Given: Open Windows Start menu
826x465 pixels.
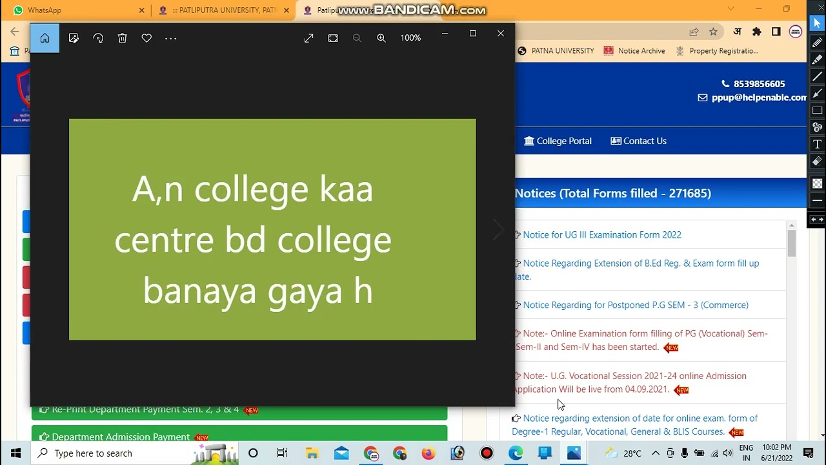Looking at the screenshot, I should click(x=15, y=453).
